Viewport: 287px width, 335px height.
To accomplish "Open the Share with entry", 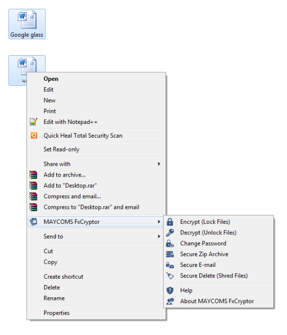I will click(97, 164).
